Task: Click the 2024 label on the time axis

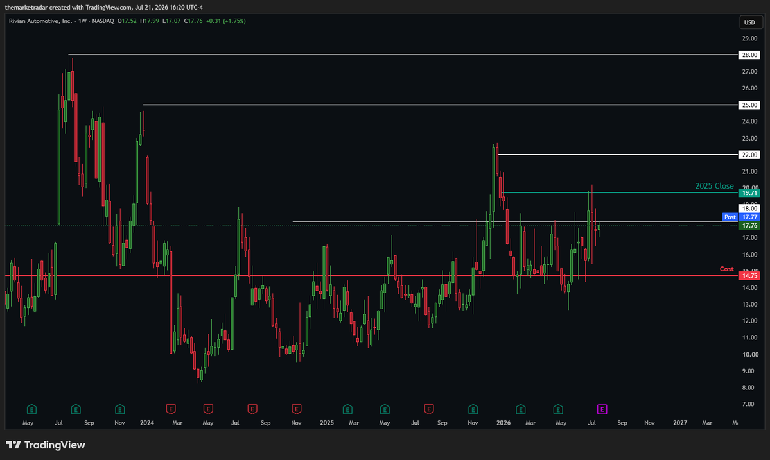Action: point(147,423)
